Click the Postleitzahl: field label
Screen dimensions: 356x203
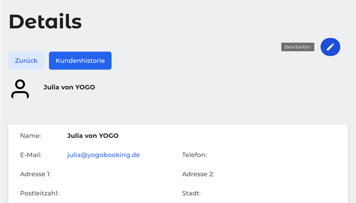(39, 193)
